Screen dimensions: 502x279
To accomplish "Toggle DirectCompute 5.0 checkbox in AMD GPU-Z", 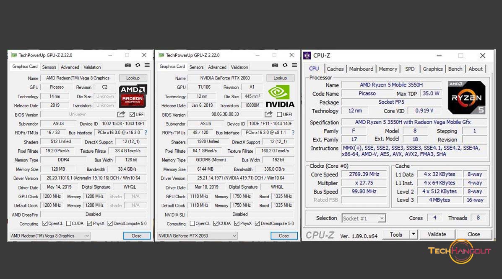I will (x=110, y=223).
